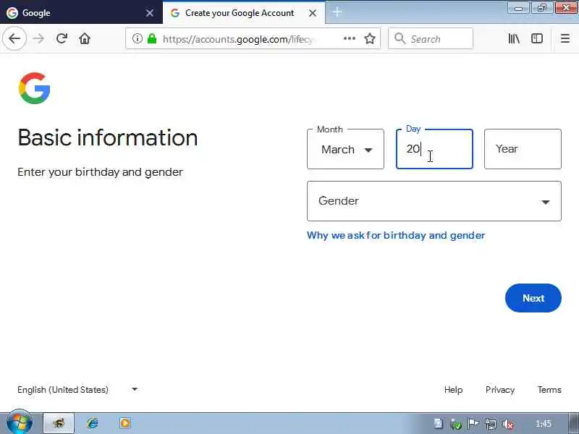The width and height of the screenshot is (579, 434).
Task: Click the Basic information heading
Action: pyautogui.click(x=107, y=137)
